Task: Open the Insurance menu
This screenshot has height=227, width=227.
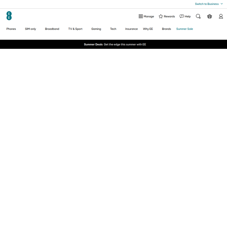Action: coord(131,29)
